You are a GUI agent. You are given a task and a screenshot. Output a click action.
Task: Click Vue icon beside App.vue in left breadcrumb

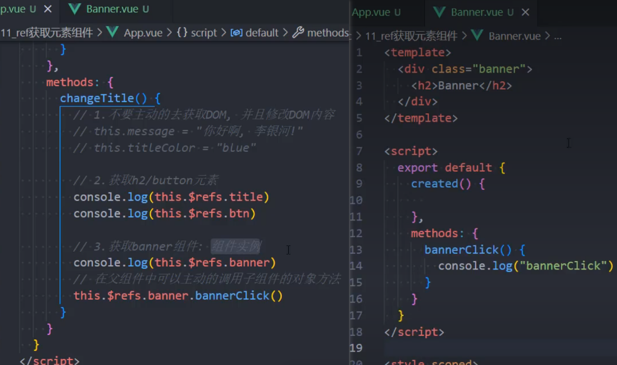[x=112, y=32]
